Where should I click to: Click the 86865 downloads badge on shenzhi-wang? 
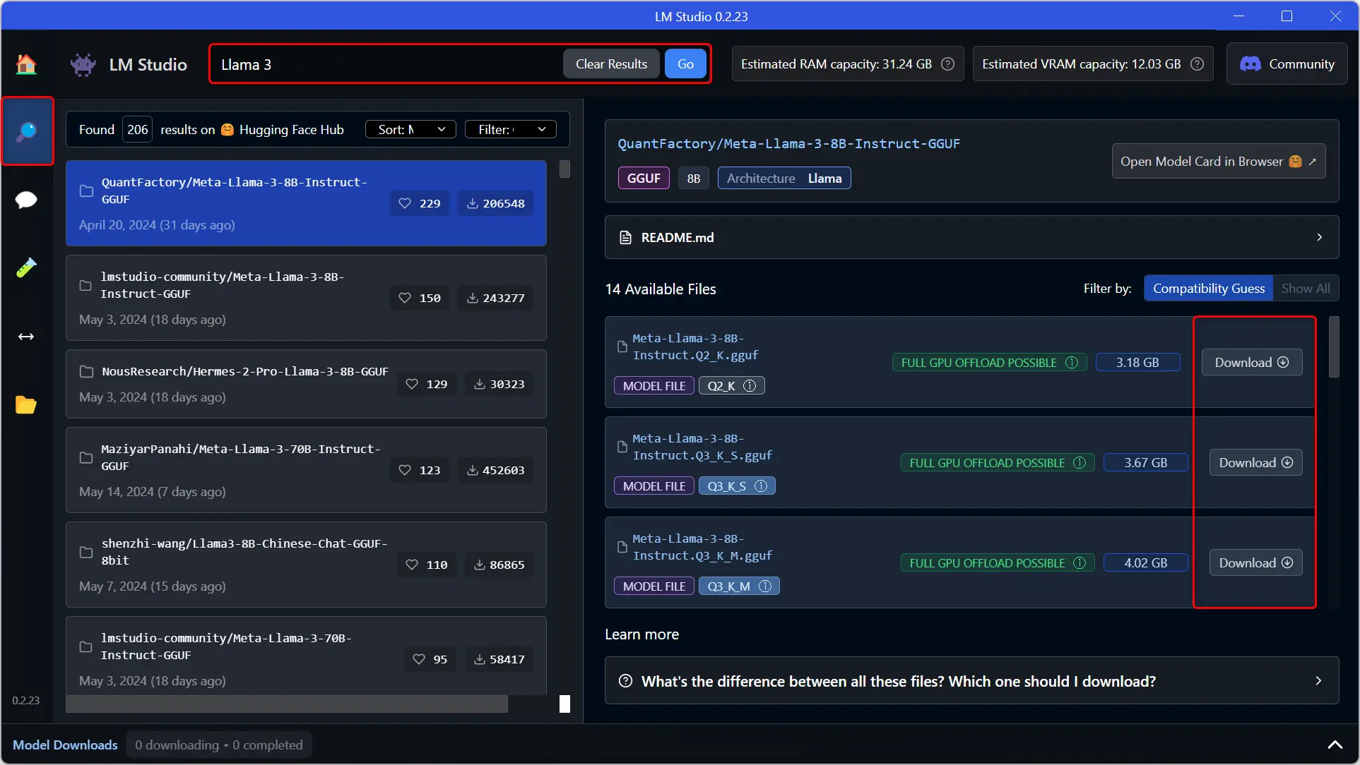[499, 565]
